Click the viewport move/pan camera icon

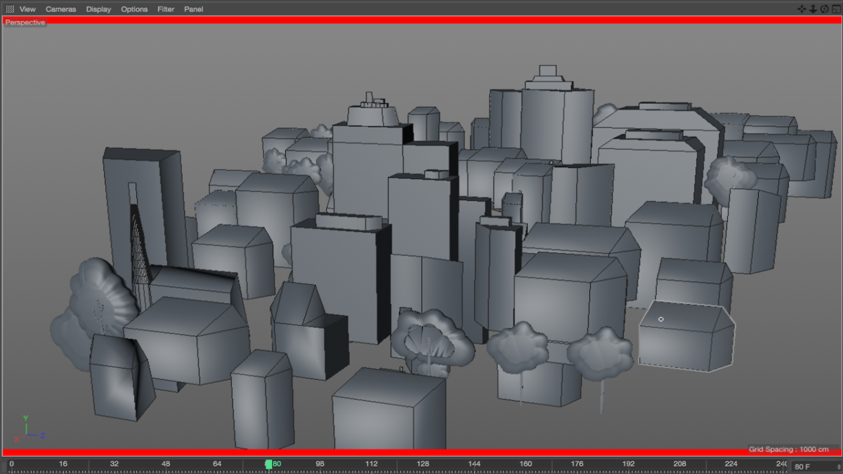(802, 9)
